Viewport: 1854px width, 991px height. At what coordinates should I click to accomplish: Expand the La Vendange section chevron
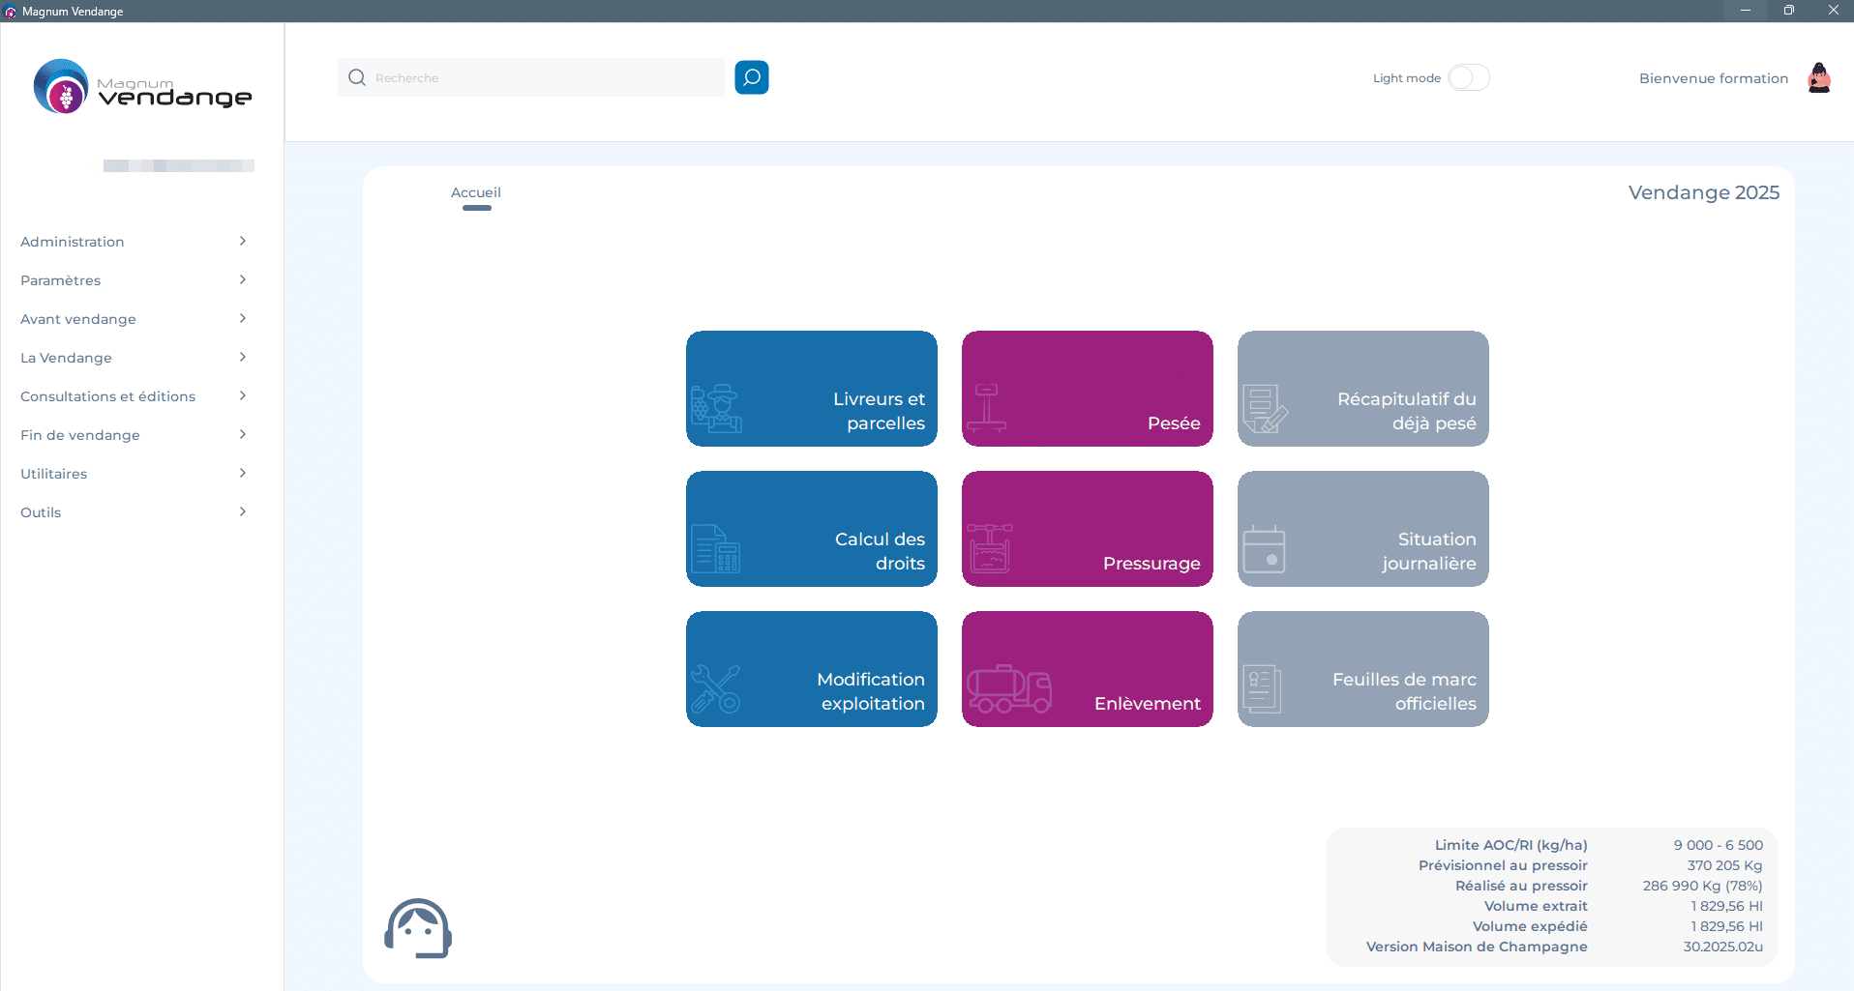pos(242,357)
